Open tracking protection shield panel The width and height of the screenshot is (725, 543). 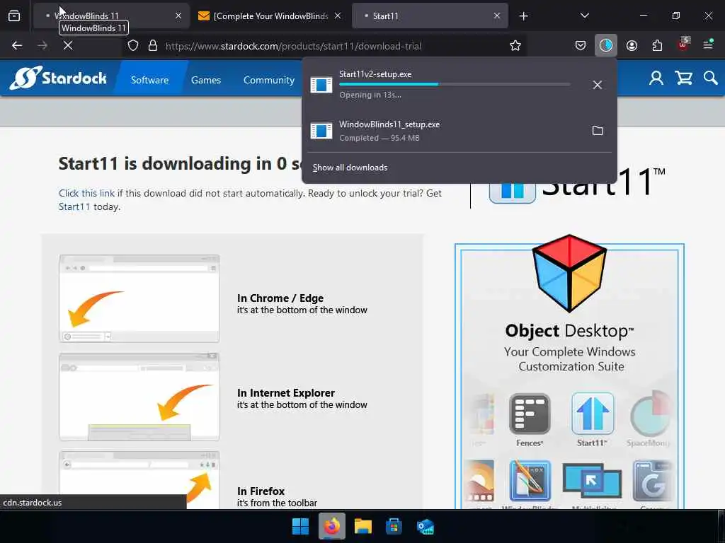pyautogui.click(x=133, y=46)
